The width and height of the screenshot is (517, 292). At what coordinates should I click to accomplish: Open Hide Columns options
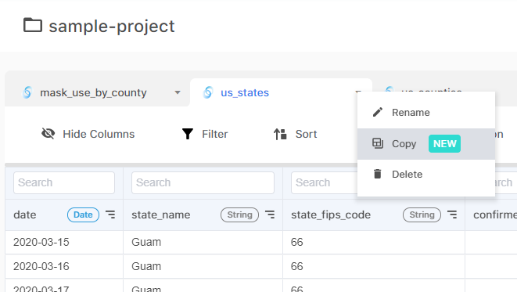88,134
